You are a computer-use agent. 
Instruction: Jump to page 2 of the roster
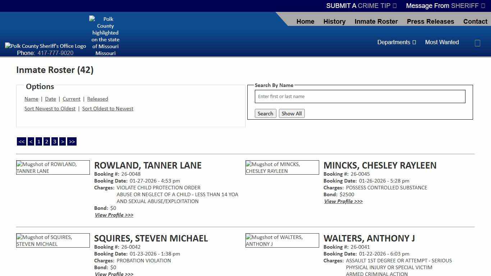click(46, 141)
